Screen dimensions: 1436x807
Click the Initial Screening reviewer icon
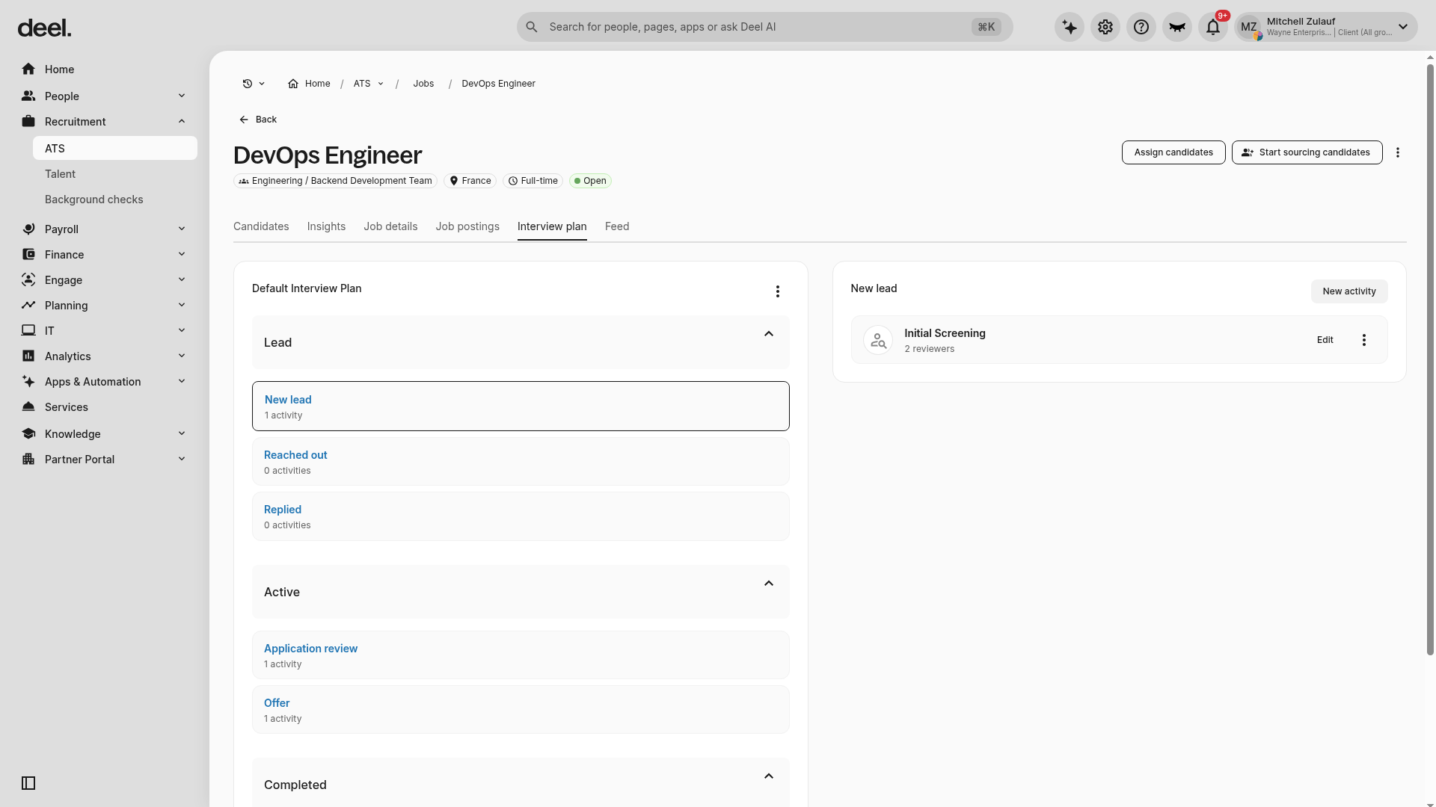tap(878, 340)
